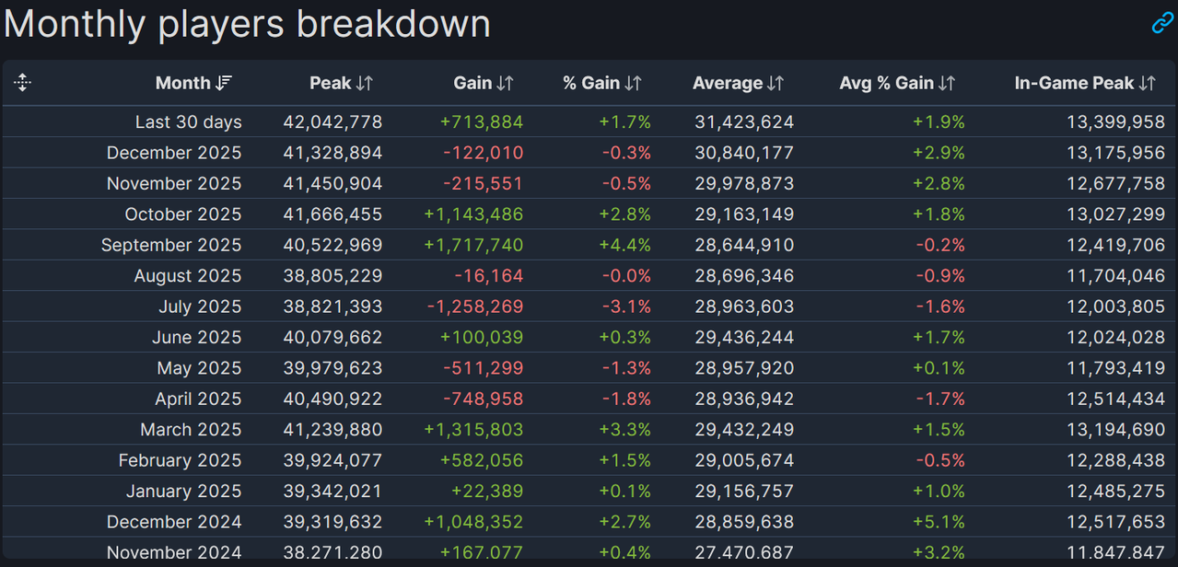Click percent gain +4.4% for September 2025
Image resolution: width=1178 pixels, height=567 pixels.
click(625, 245)
